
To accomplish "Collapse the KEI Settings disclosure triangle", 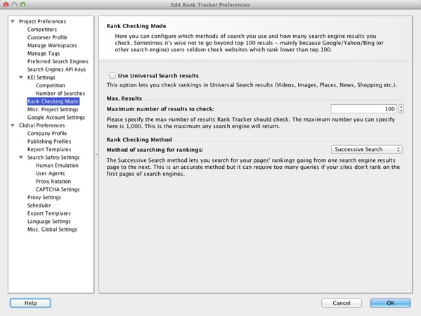I will point(21,77).
